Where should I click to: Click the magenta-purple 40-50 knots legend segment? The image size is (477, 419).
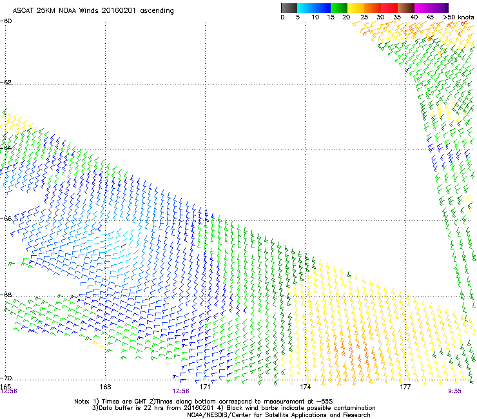click(x=431, y=8)
